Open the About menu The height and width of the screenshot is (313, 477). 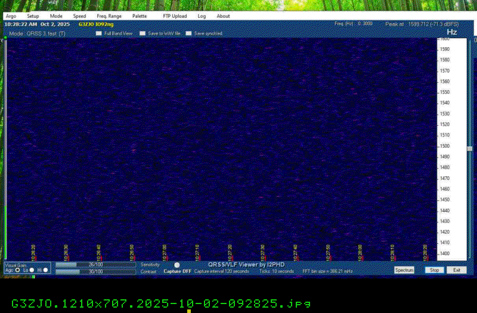coord(223,16)
